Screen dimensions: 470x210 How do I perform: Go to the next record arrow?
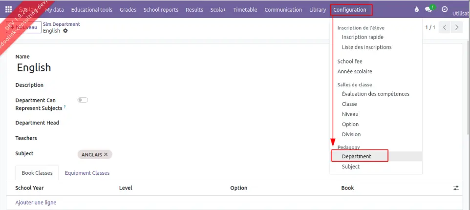(457, 27)
